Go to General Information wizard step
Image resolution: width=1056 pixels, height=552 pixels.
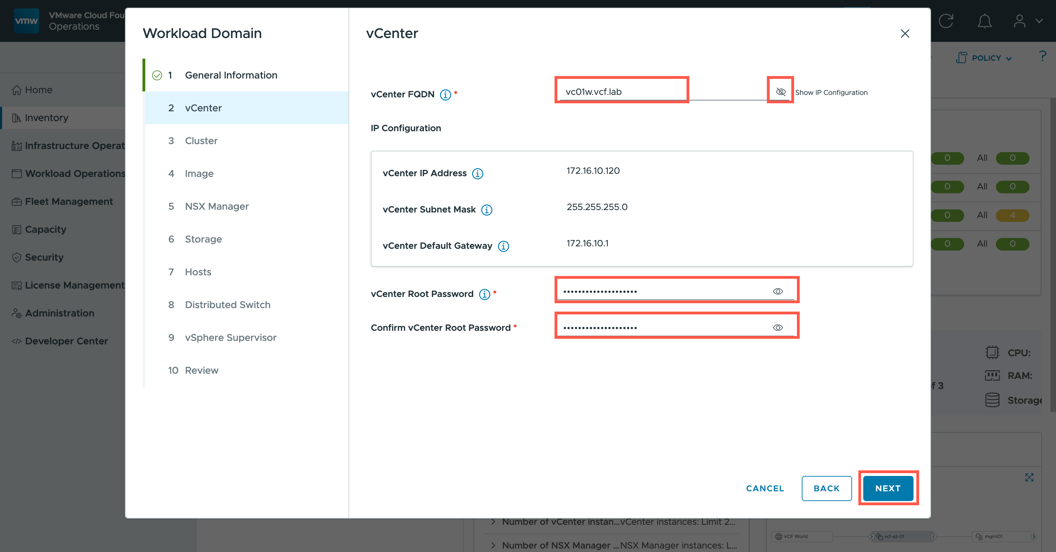(x=231, y=75)
